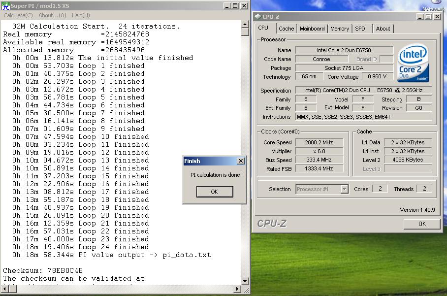Click the L1 Inst. value field
This screenshot has height=296, width=447.
408,151
